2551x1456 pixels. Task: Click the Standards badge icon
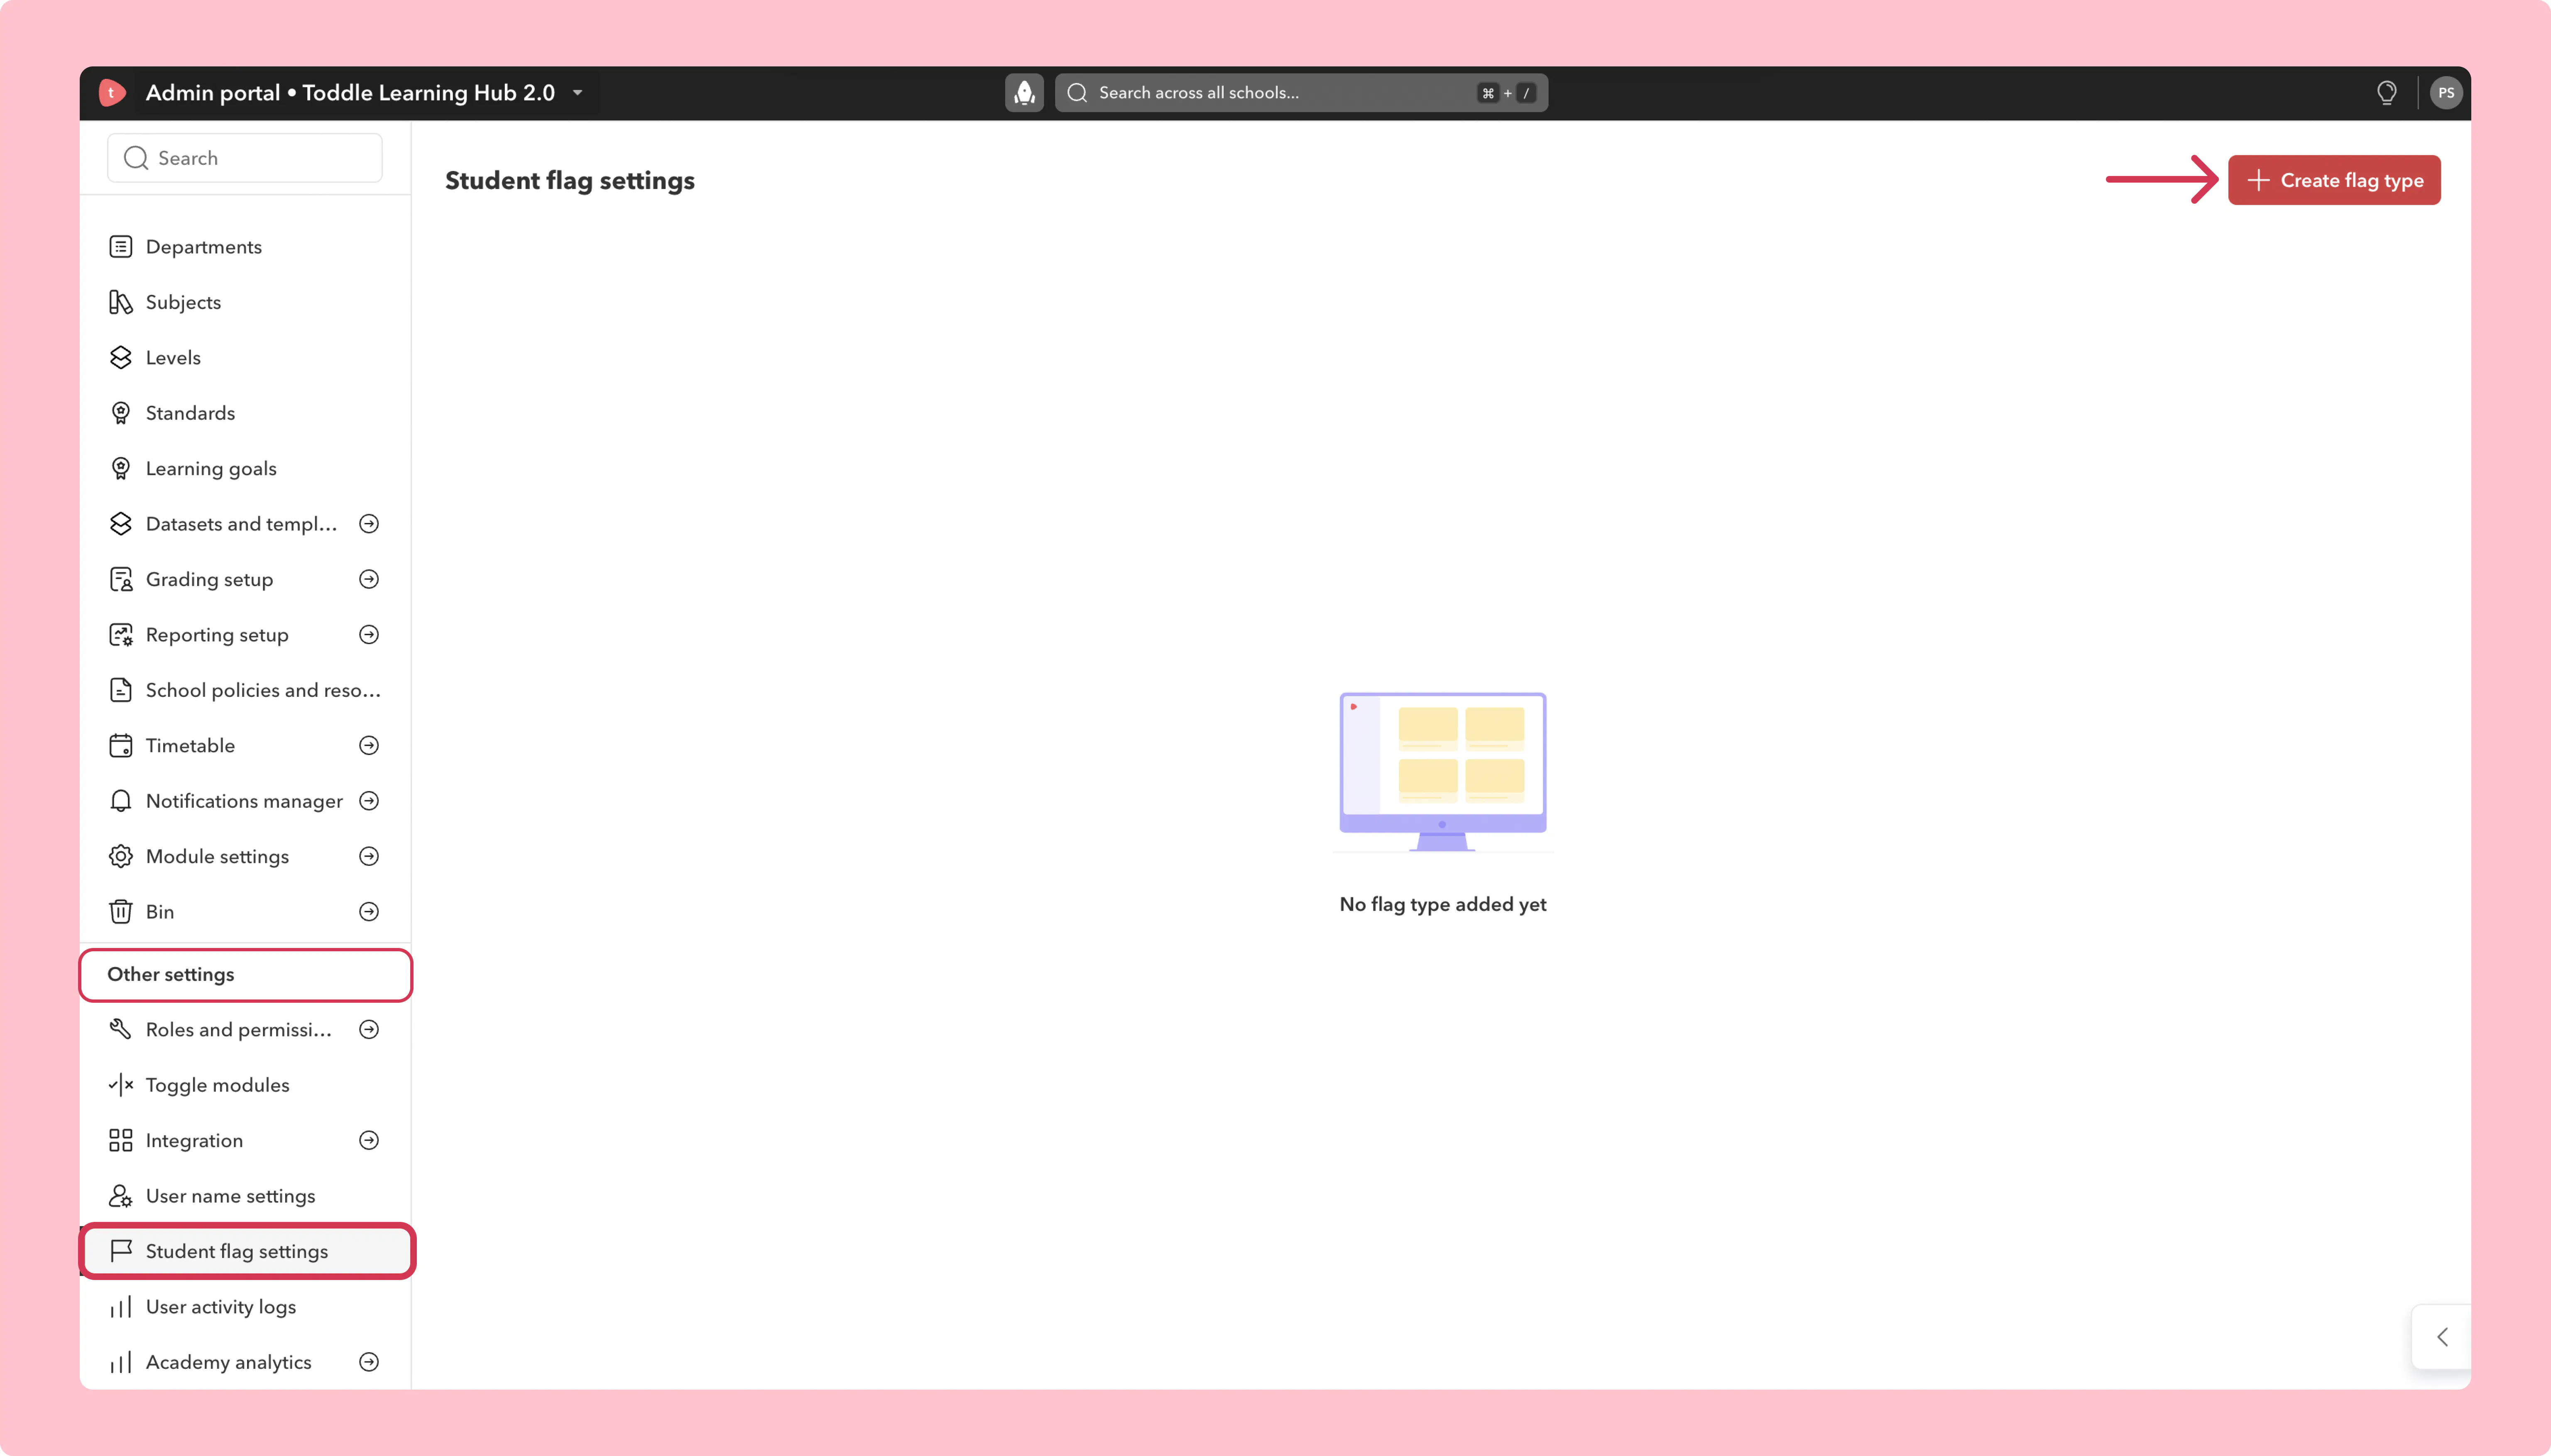pyautogui.click(x=121, y=413)
